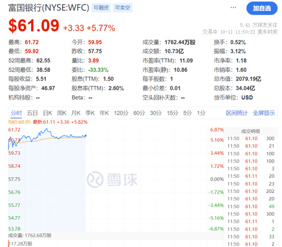282x247 pixels.
Task: Select the 1分 interval tab
Action: [201, 113]
